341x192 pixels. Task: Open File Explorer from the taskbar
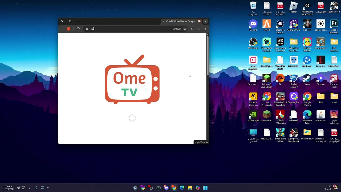tap(190, 188)
